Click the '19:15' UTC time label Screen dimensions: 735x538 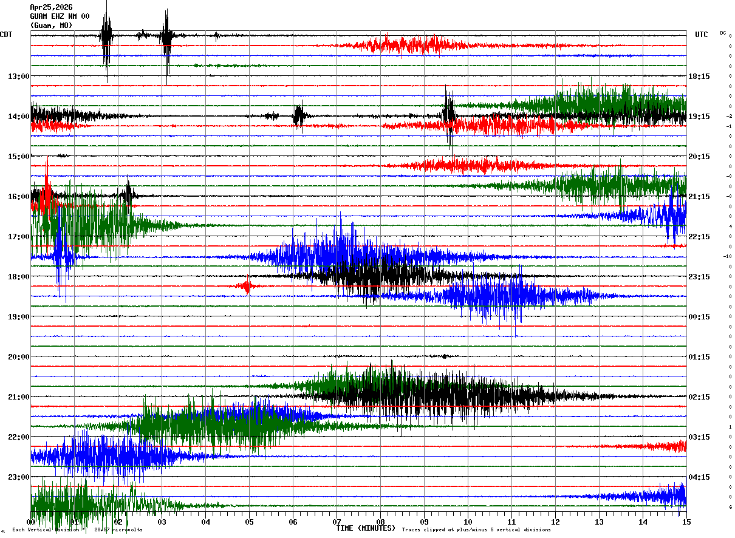pos(699,117)
